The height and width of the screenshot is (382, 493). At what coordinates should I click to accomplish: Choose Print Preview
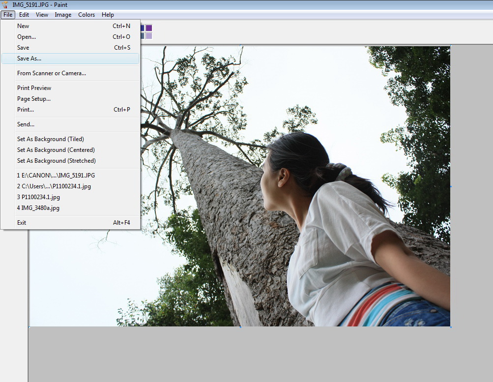tap(34, 88)
